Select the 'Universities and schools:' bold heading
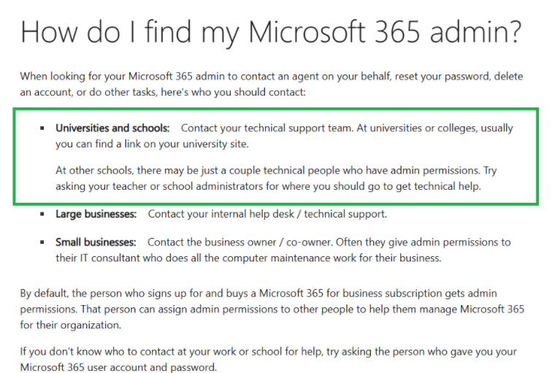Viewport: 552px width, 373px height. pyautogui.click(x=112, y=128)
